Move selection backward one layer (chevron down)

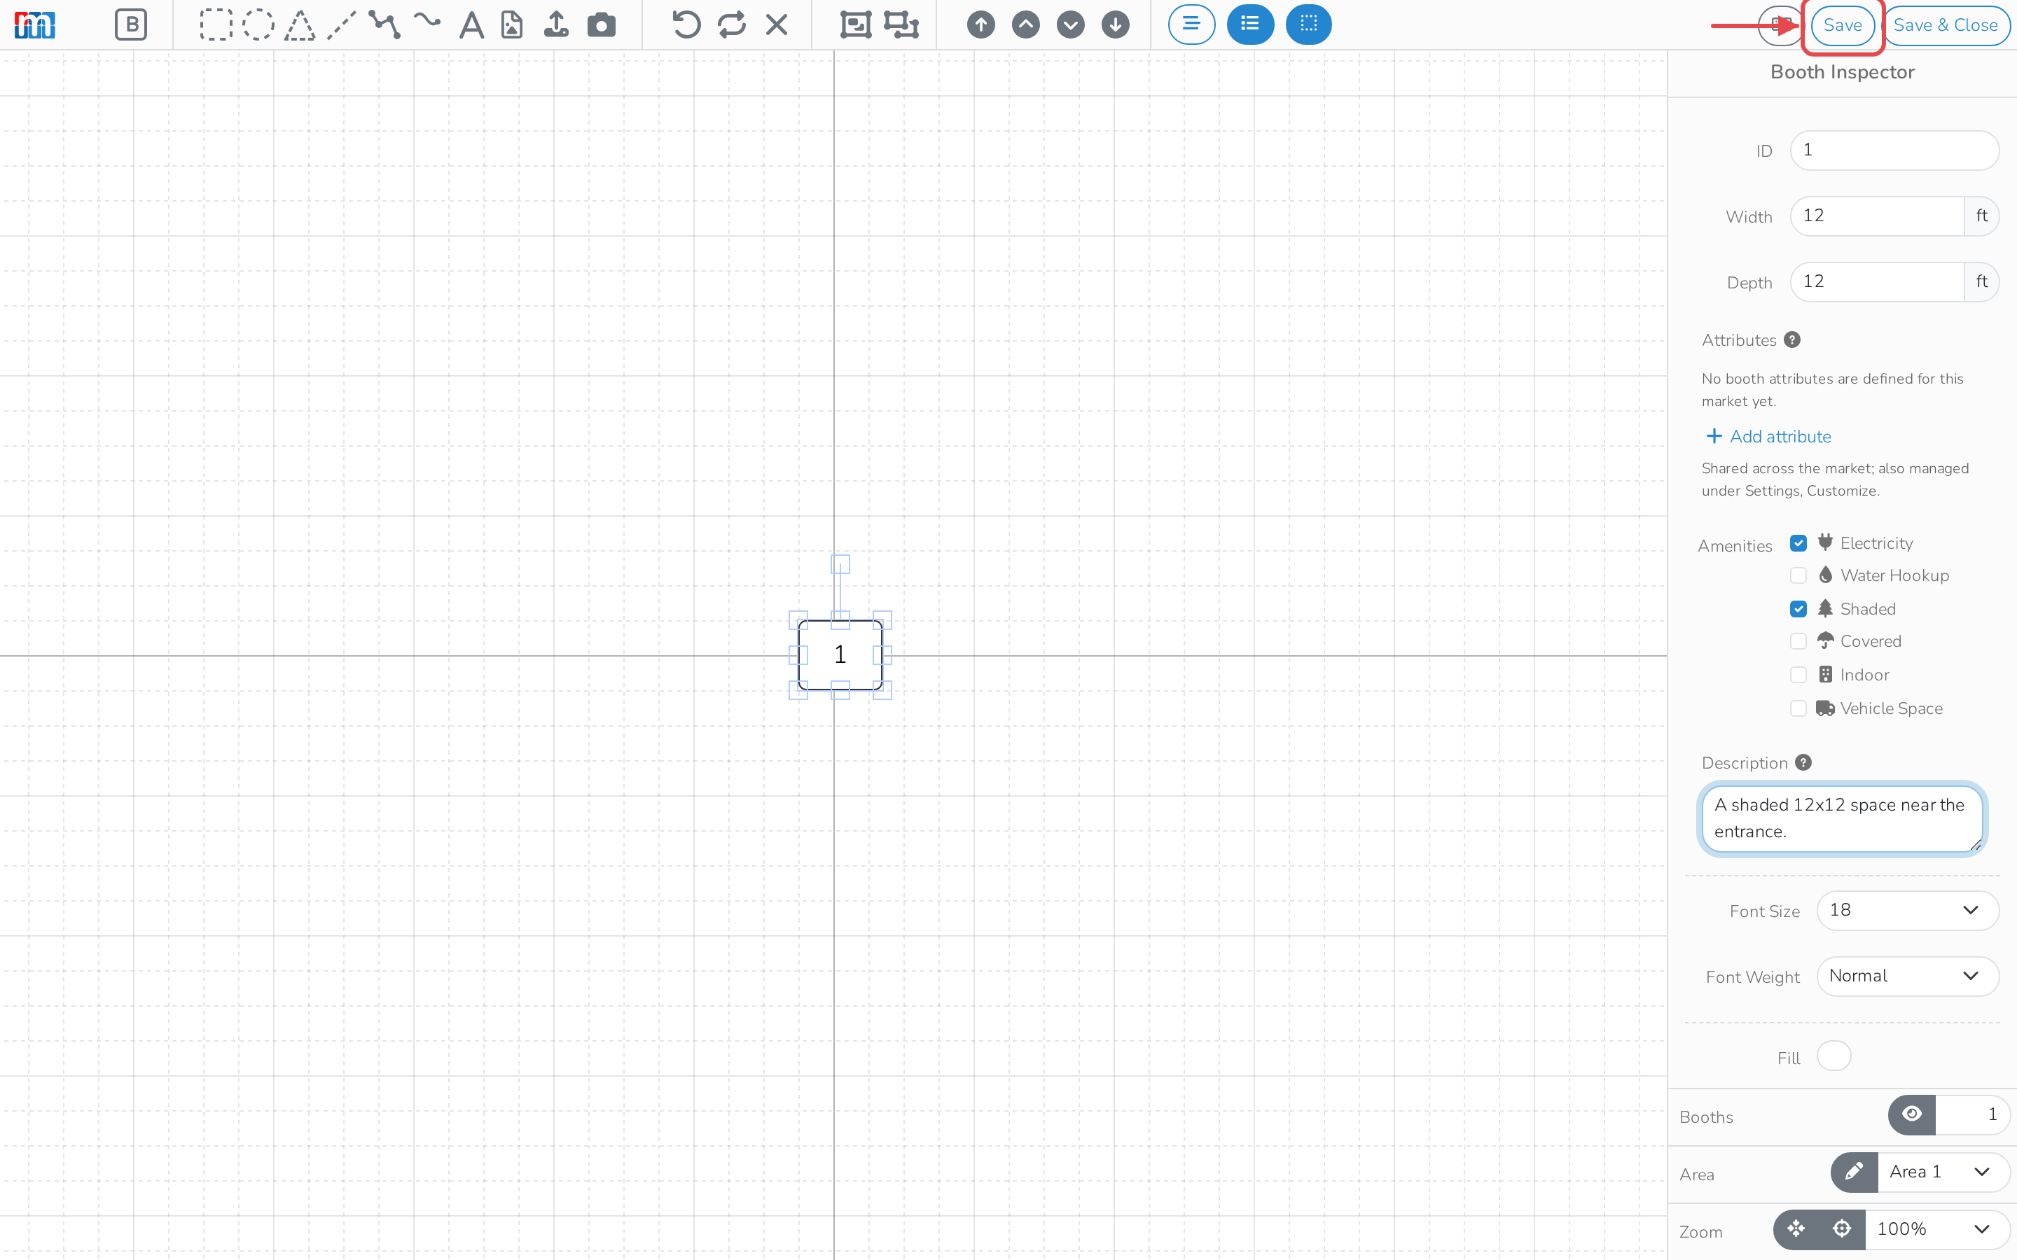point(1070,25)
